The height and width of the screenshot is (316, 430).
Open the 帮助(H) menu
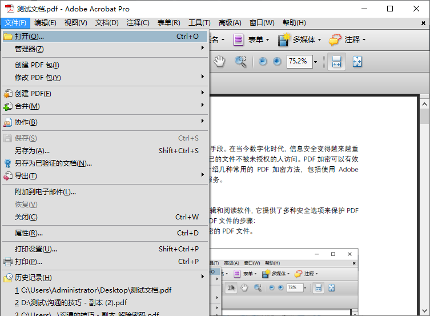click(x=294, y=23)
